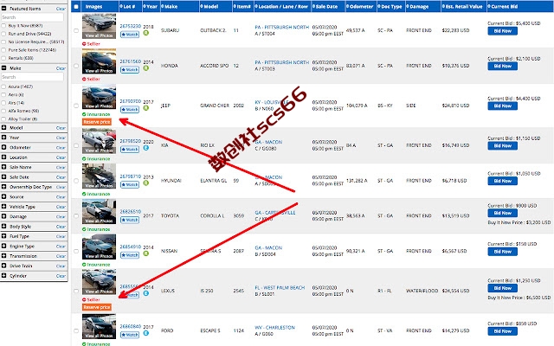Bid Now on the Lexus IS 250
This screenshot has width=554, height=346.
[x=502, y=288]
